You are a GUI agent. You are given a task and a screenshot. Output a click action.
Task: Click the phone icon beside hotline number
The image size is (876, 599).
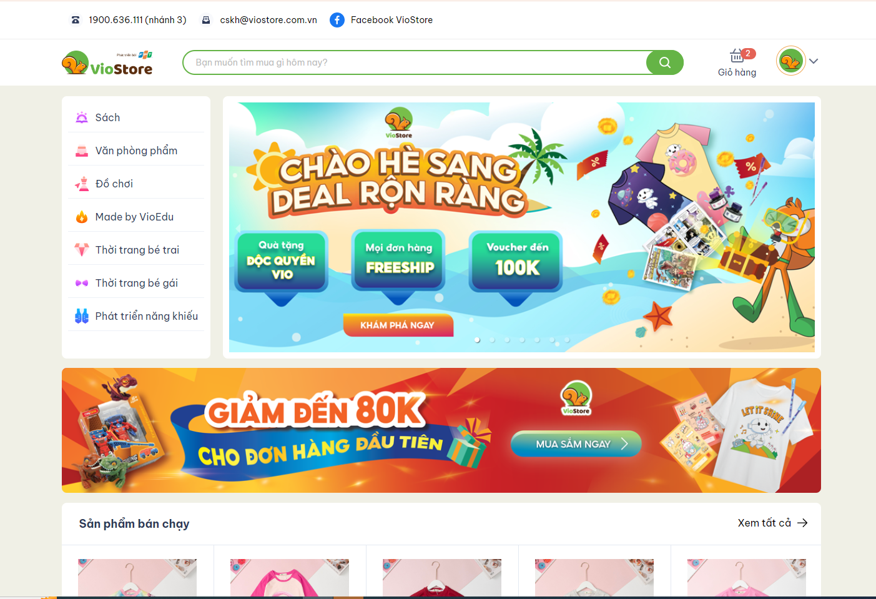76,20
